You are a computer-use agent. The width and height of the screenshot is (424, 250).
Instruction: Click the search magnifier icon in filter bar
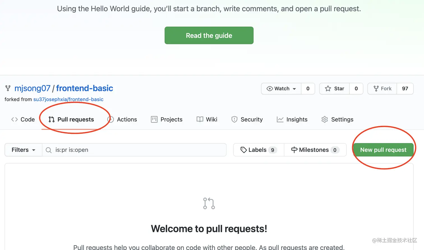pos(49,150)
